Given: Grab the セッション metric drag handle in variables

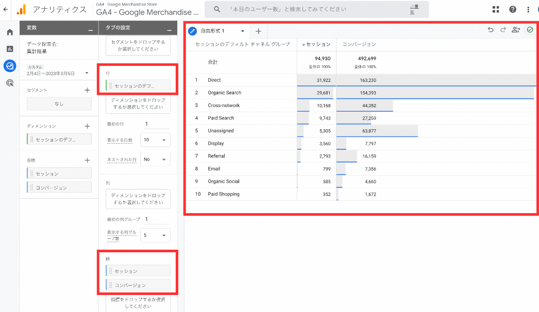Looking at the screenshot, I should coord(31,174).
